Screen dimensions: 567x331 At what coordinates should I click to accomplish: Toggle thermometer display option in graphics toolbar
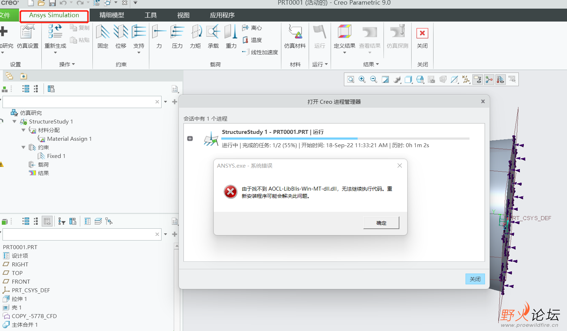pyautogui.click(x=500, y=79)
